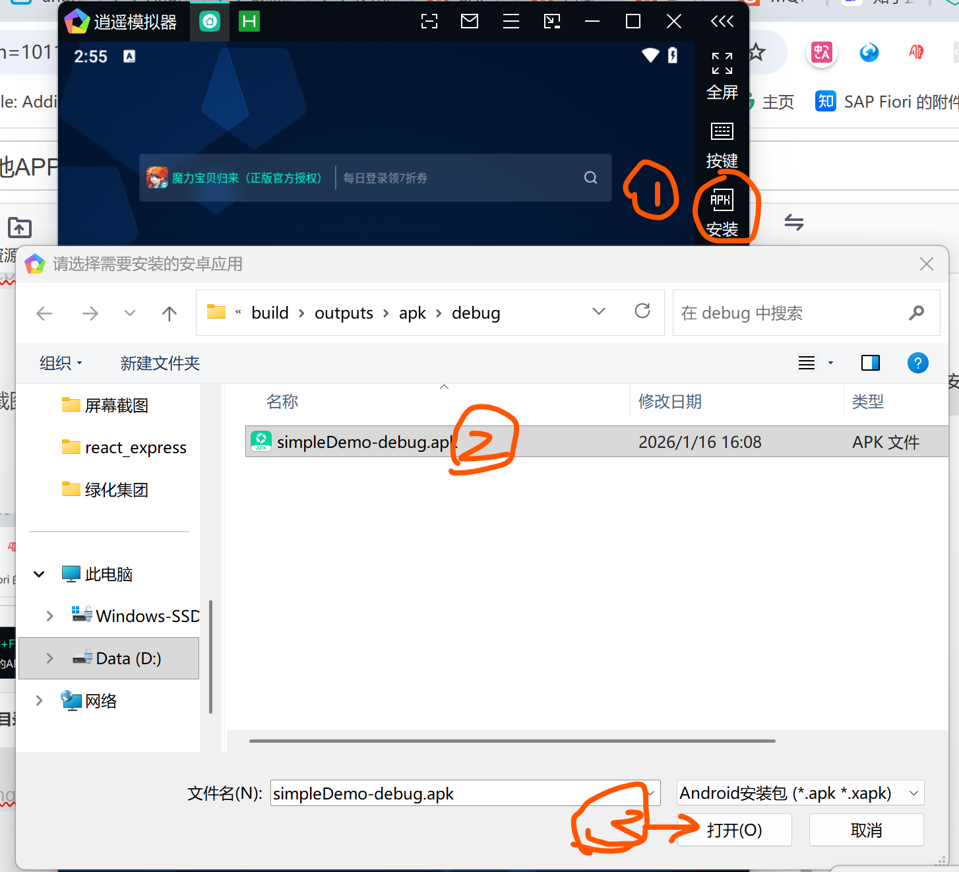Go up one folder level
The image size is (959, 872).
click(x=170, y=313)
